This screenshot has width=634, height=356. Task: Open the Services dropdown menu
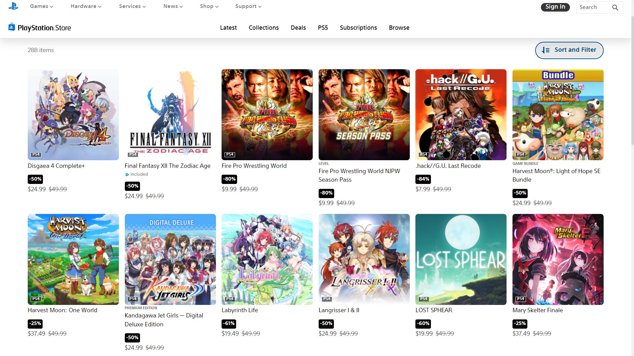click(132, 6)
